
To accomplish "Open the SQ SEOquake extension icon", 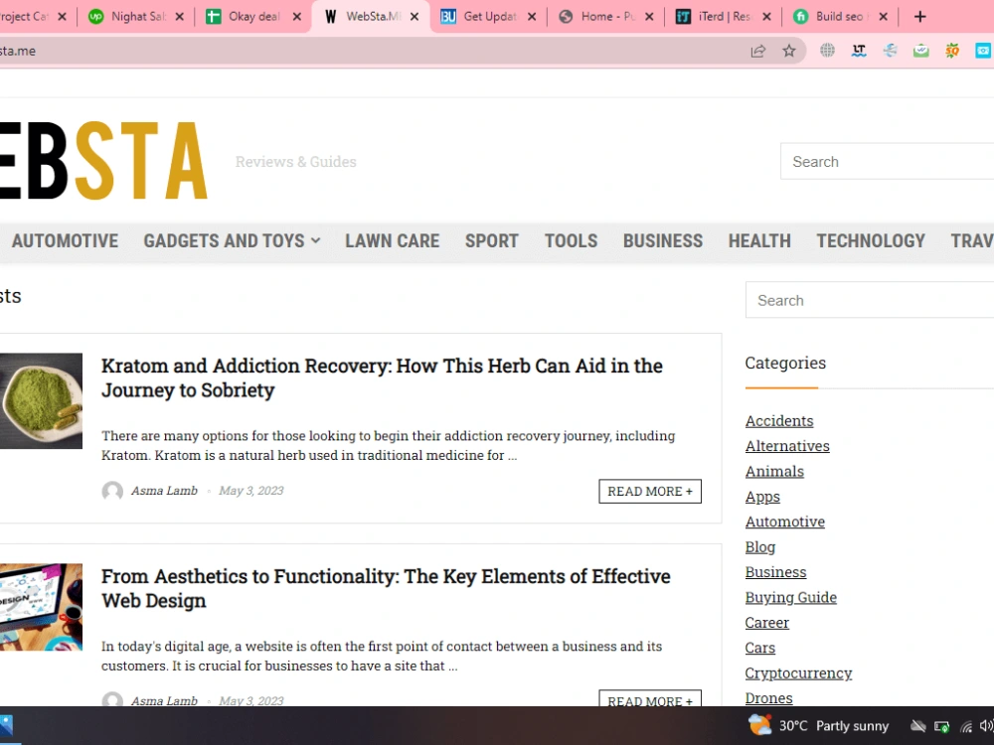I will pos(952,51).
